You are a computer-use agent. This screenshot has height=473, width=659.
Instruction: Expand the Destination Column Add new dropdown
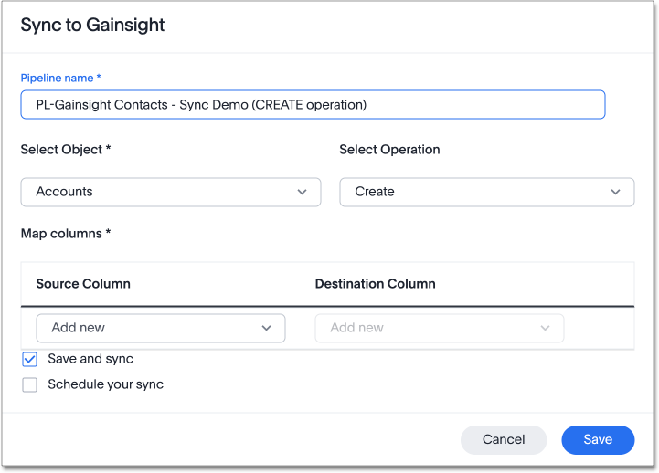coord(439,328)
